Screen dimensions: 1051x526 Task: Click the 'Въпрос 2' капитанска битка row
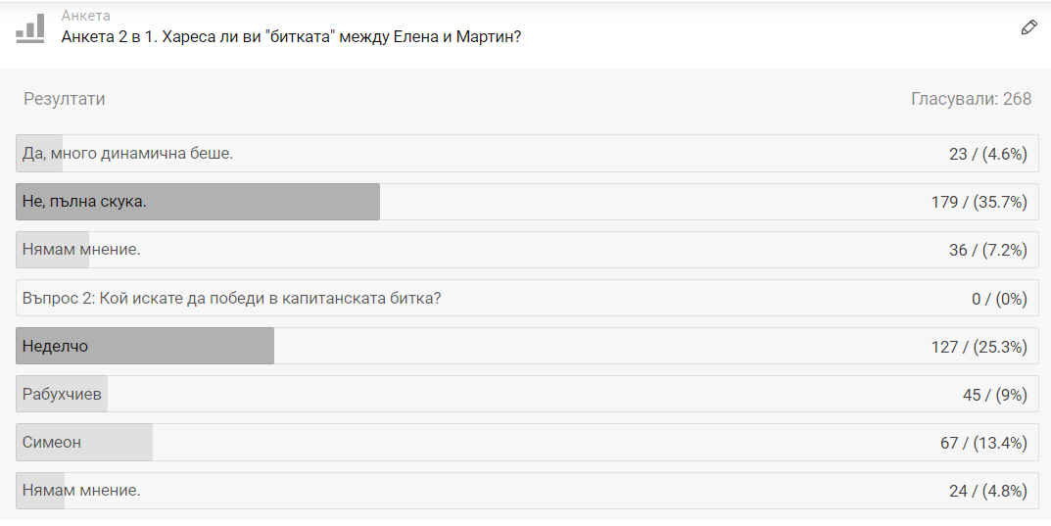pyautogui.click(x=231, y=298)
